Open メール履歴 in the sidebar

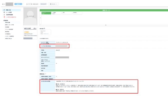[x=9, y=12]
